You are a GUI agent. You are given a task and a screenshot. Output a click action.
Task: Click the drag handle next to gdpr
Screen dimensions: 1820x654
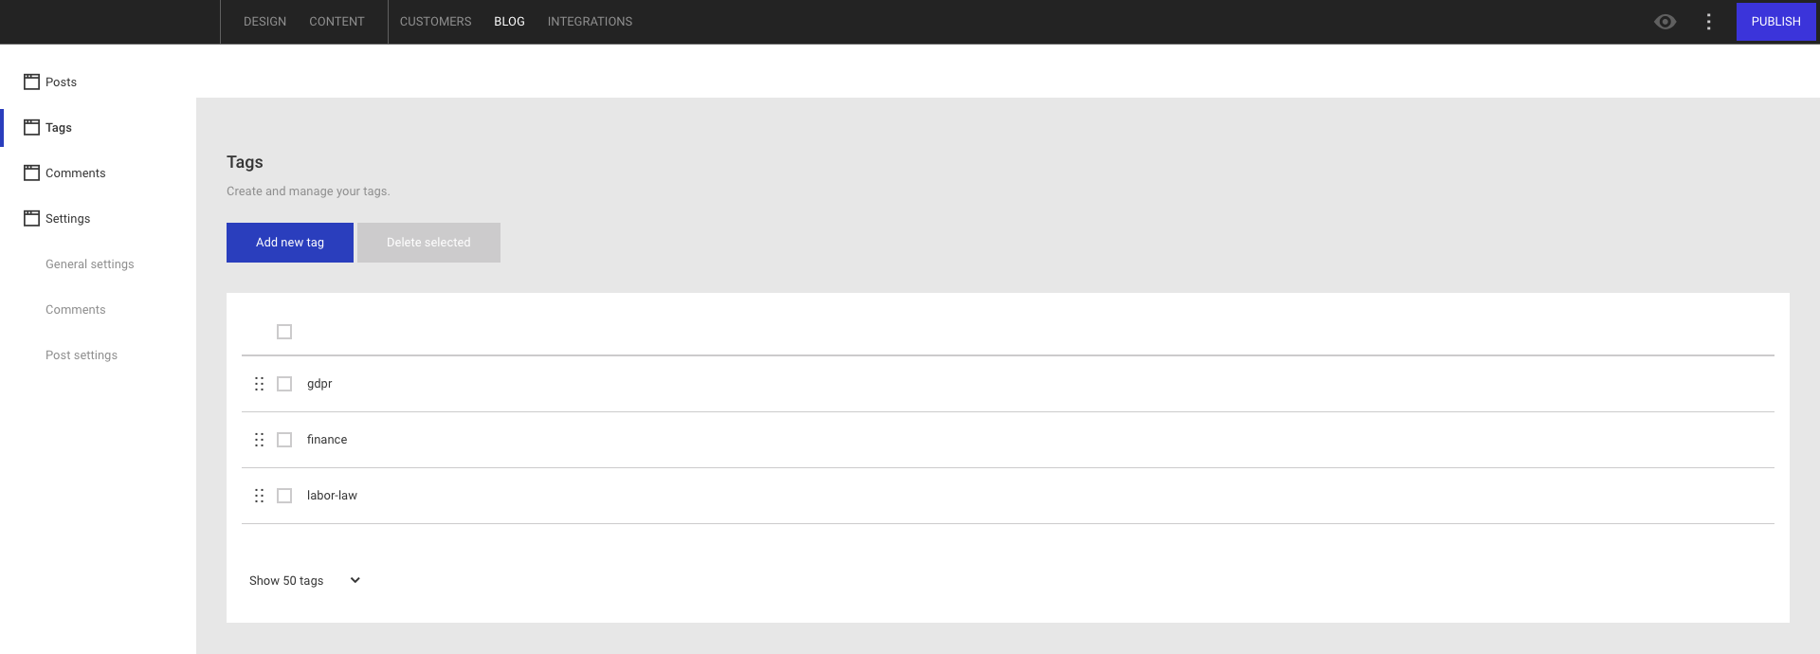260,384
